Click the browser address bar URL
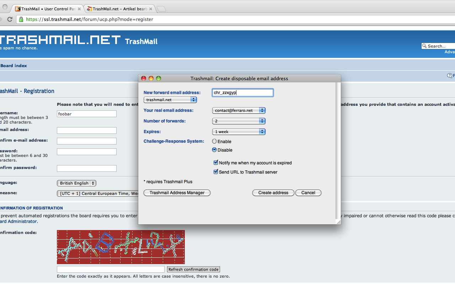The image size is (455, 284). (x=90, y=20)
